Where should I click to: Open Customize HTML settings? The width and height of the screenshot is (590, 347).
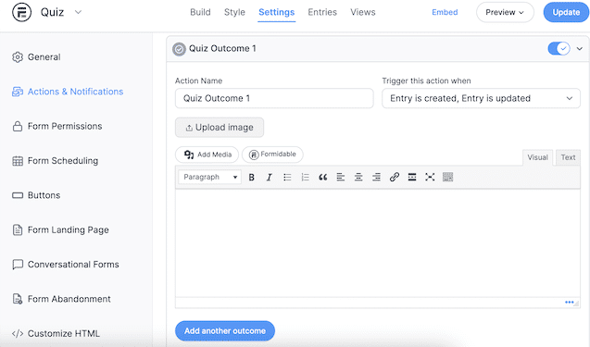point(64,333)
